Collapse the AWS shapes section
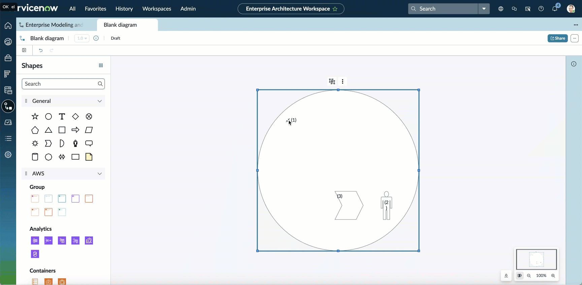This screenshot has width=582, height=285. click(x=100, y=174)
